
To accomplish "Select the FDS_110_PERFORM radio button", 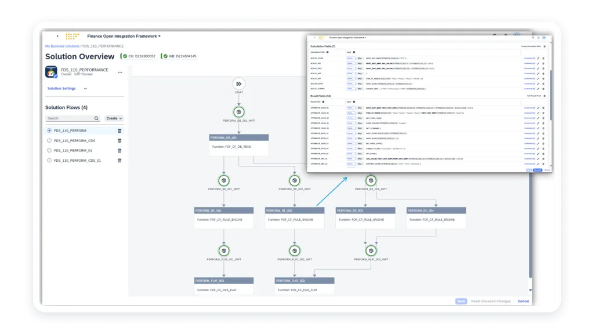I will click(x=49, y=130).
